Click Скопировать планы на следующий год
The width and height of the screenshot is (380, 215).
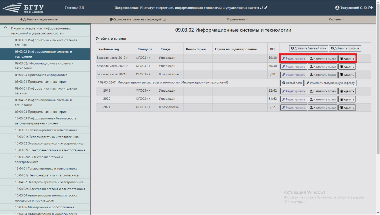click(138, 19)
